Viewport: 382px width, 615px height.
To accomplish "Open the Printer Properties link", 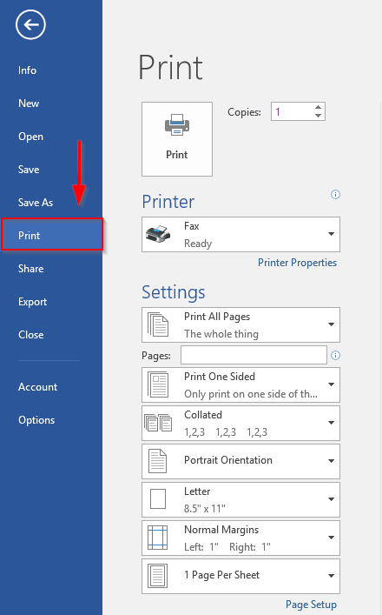I will click(297, 263).
